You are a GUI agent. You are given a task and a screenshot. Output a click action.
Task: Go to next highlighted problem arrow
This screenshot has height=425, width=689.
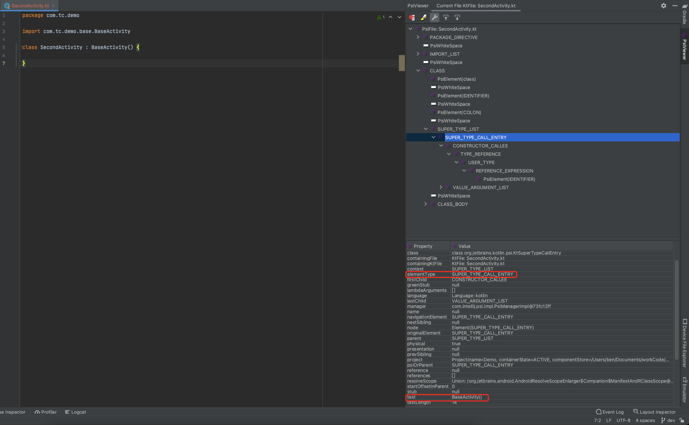[400, 17]
